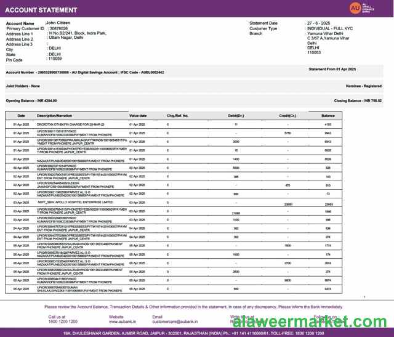Image resolution: width=394 pixels, height=337 pixels.
Task: Select the debit amount 1400
Action: (x=236, y=160)
